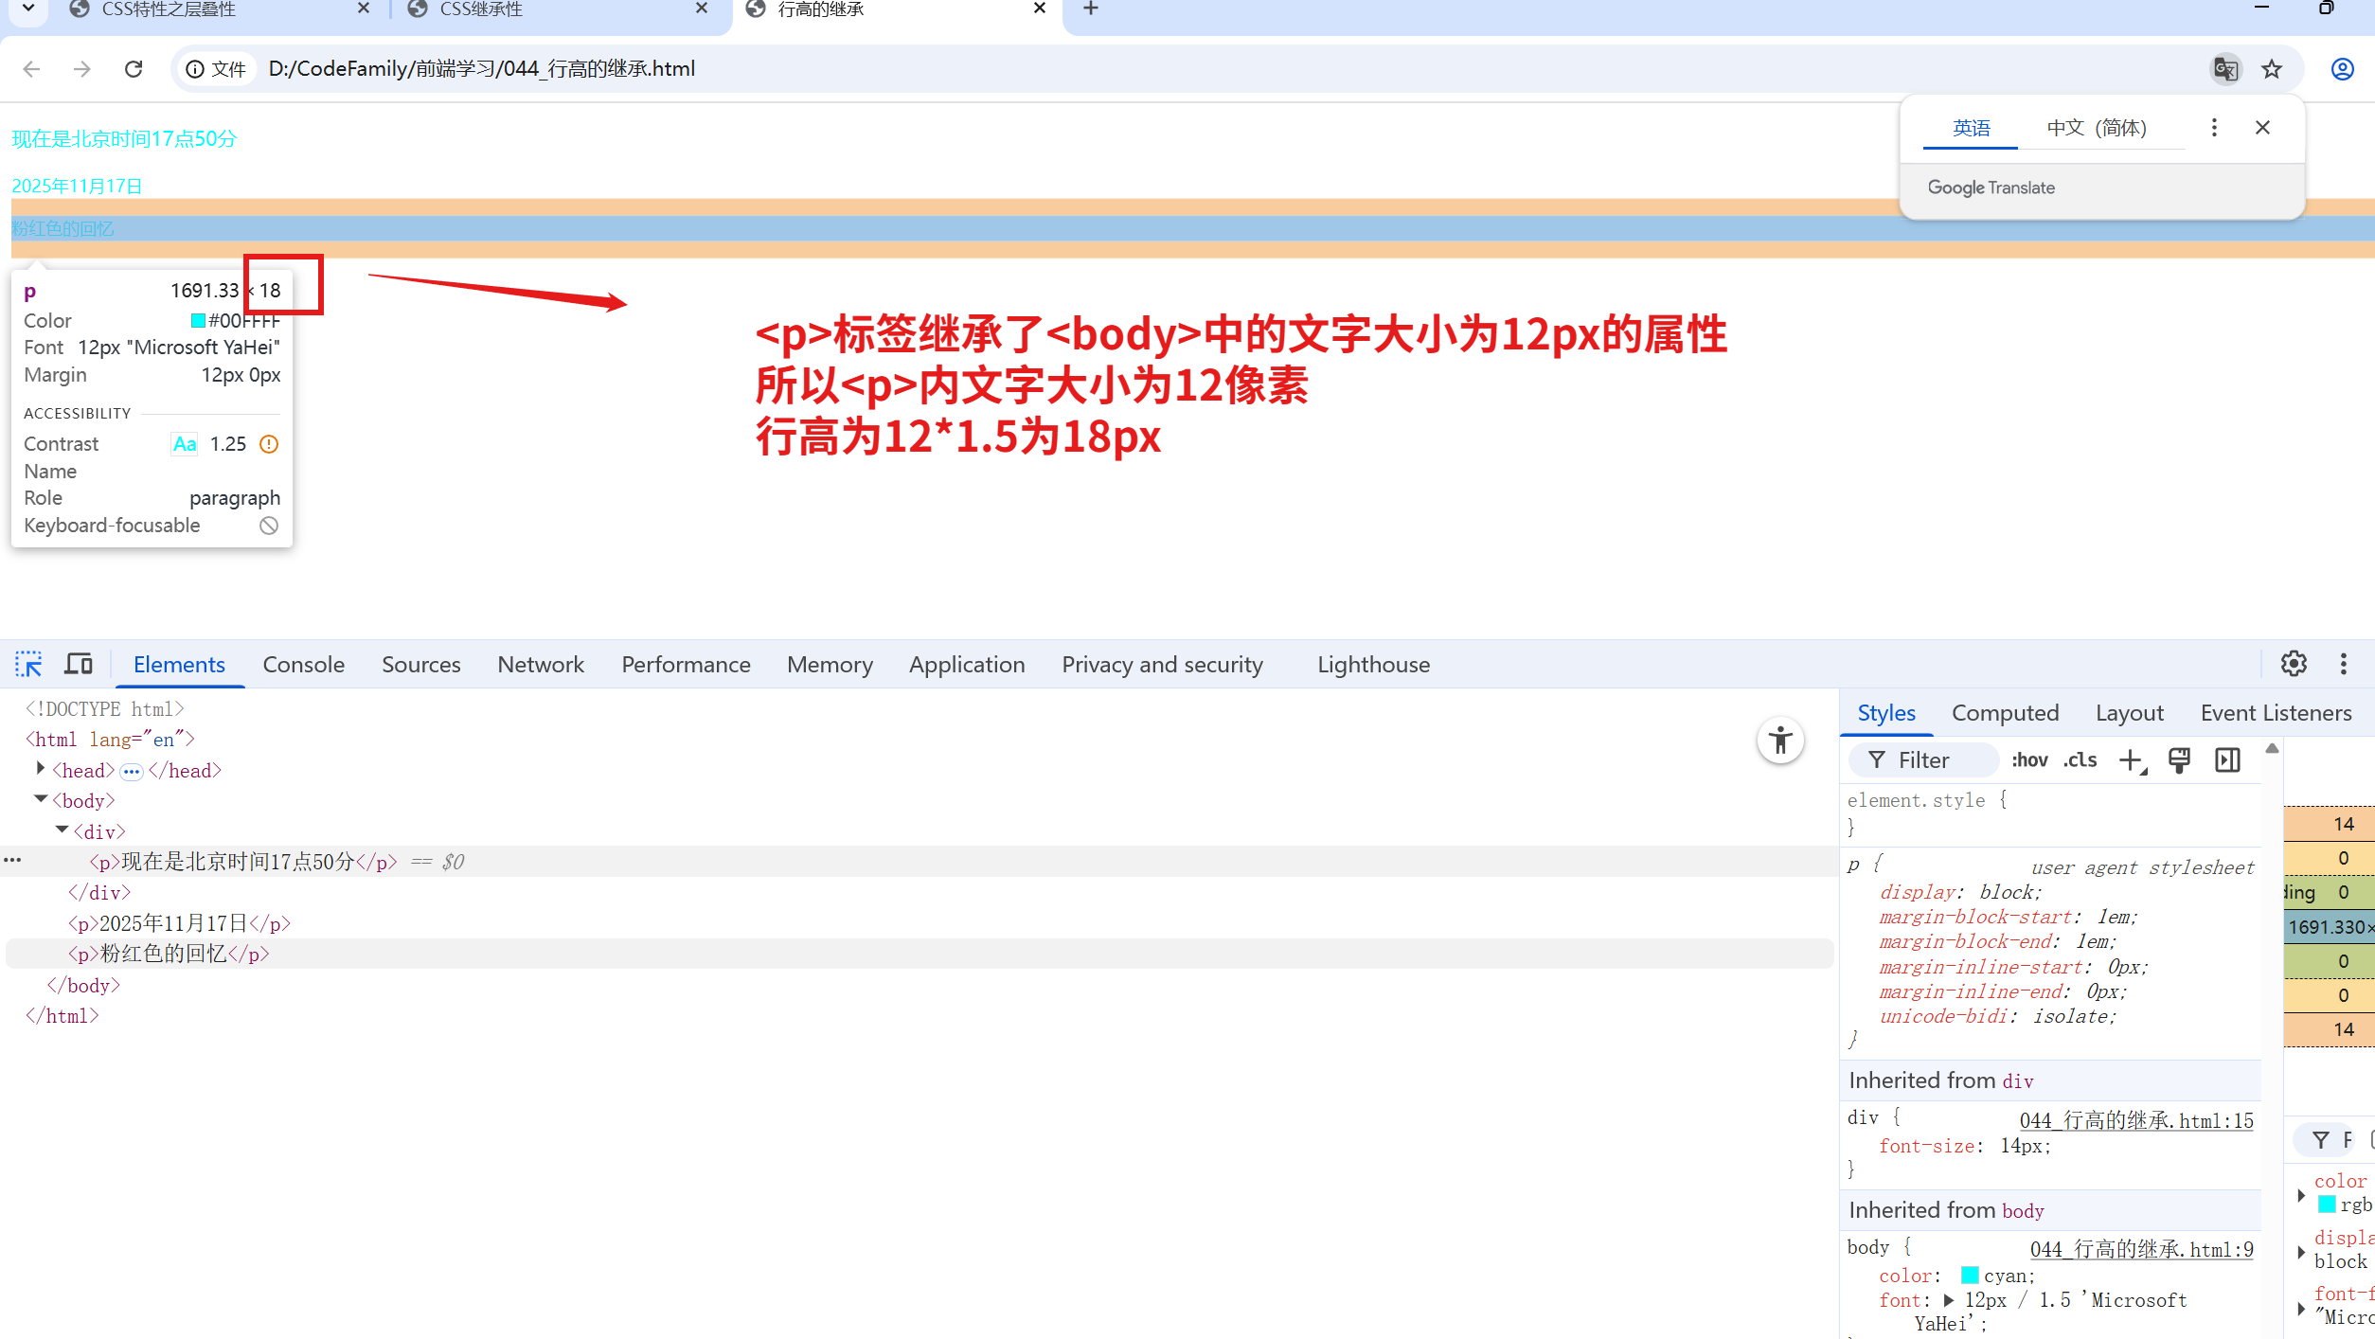Select 中文 (简体) in the translate popup

(2096, 128)
